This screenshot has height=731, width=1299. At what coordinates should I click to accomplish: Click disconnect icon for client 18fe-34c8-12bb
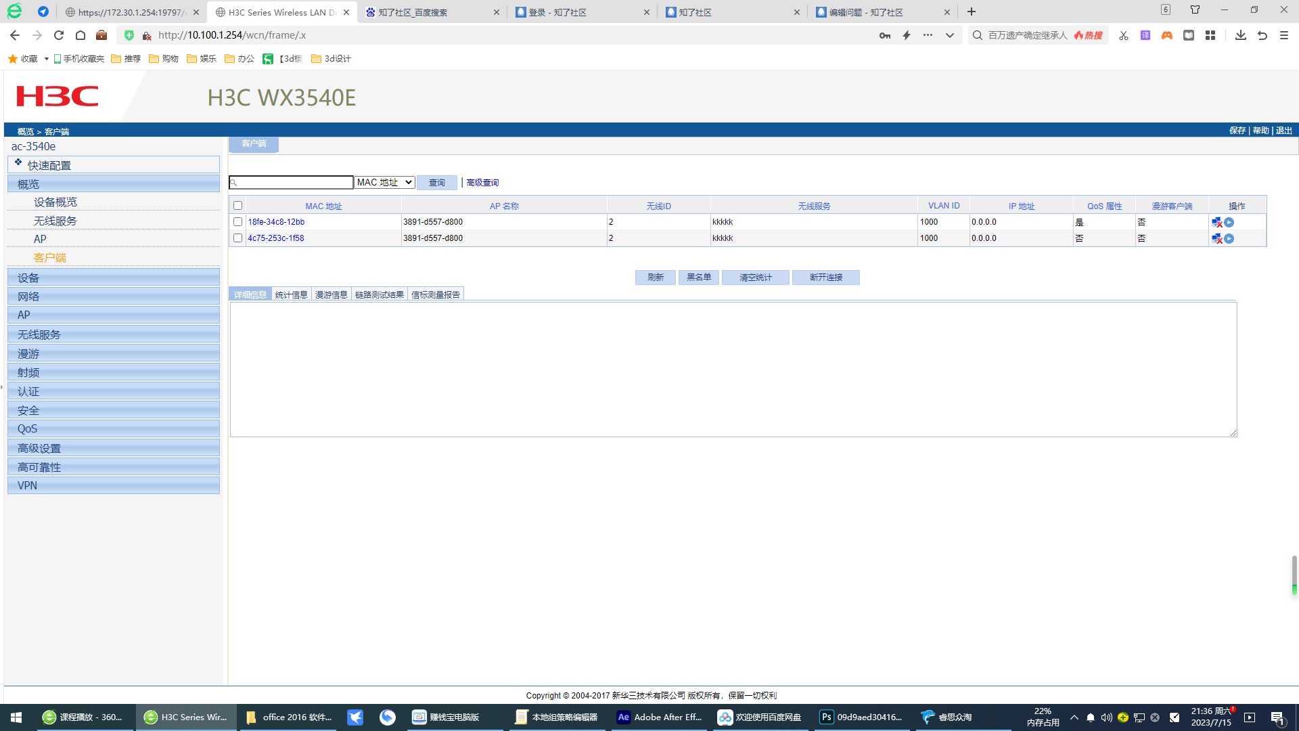pyautogui.click(x=1216, y=222)
